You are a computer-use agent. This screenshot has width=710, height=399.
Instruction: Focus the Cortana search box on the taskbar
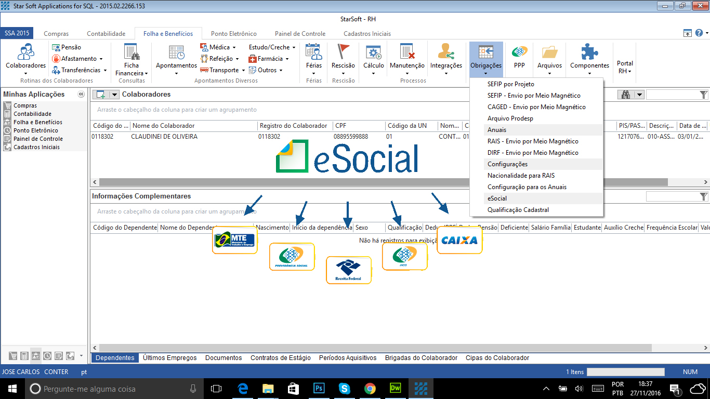click(x=113, y=389)
